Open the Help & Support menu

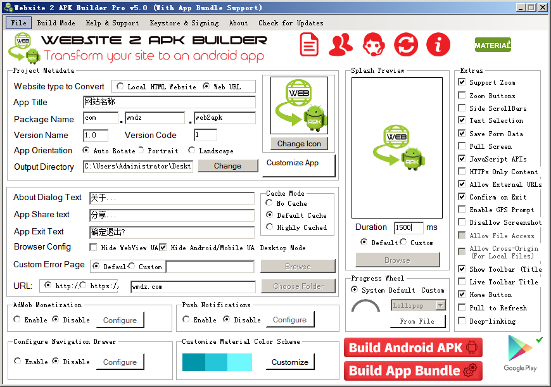tap(113, 23)
